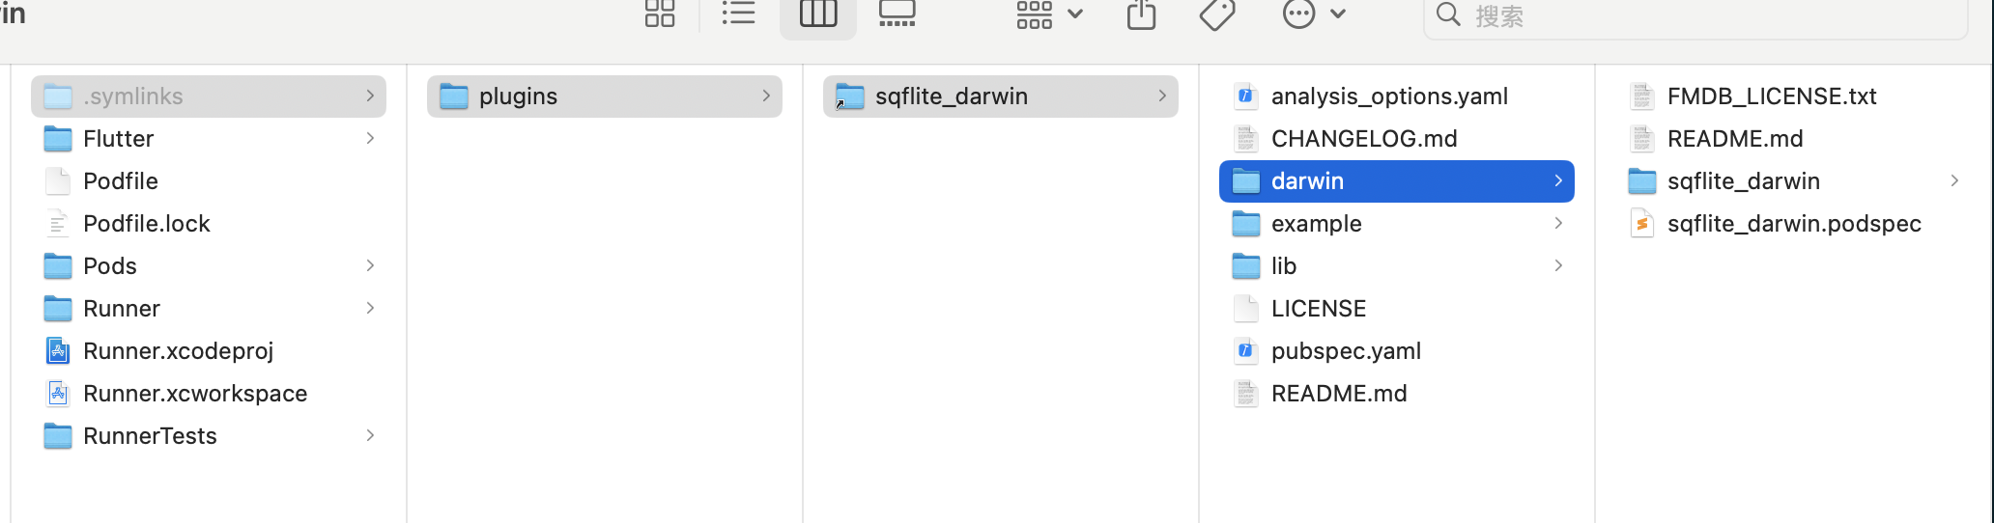1994x523 pixels.
Task: Select pubspec.yaml file name
Action: click(x=1346, y=351)
